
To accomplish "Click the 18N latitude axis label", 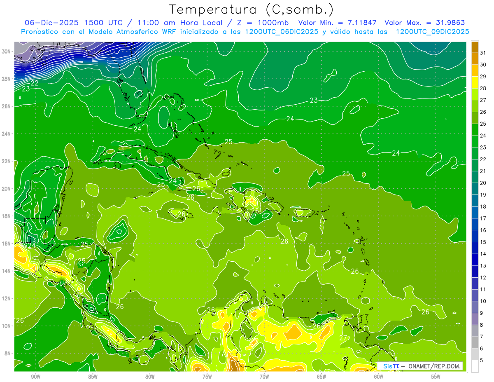I will pyautogui.click(x=7, y=216).
